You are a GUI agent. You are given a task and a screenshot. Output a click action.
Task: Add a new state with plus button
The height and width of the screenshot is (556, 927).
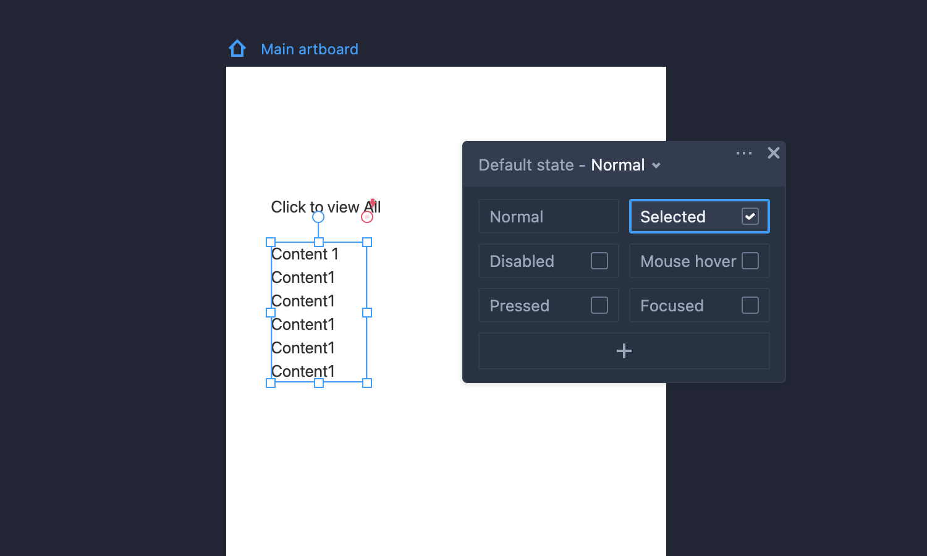click(x=624, y=351)
